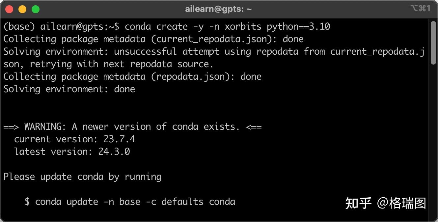
Task: Click the Collecting package metadata (repodata.json) line
Action: [132, 77]
